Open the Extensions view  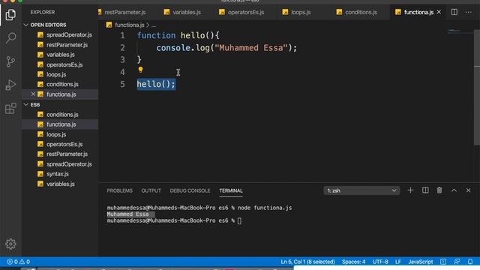(10, 108)
